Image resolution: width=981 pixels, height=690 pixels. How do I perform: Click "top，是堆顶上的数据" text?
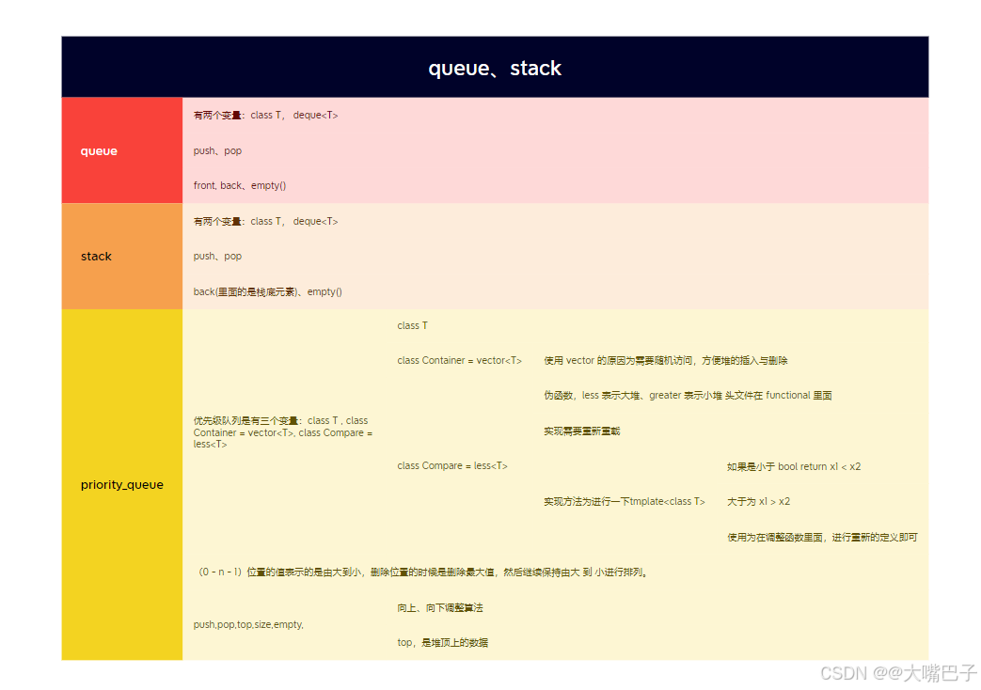coord(442,642)
